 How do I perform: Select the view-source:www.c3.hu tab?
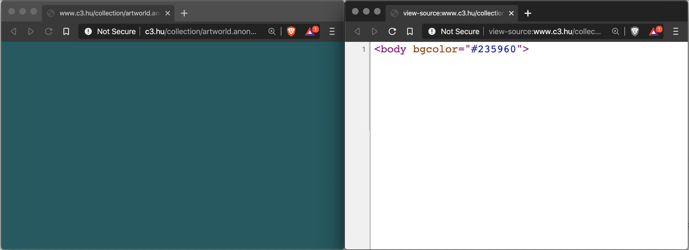(452, 13)
